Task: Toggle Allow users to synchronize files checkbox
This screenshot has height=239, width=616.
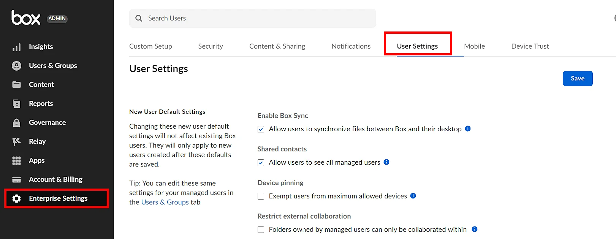Action: pos(261,129)
